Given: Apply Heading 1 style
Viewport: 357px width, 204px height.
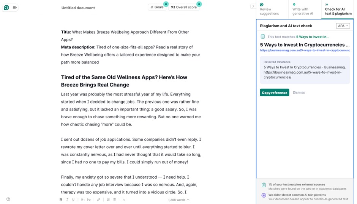Looking at the screenshot, I should pyautogui.click(x=83, y=199).
